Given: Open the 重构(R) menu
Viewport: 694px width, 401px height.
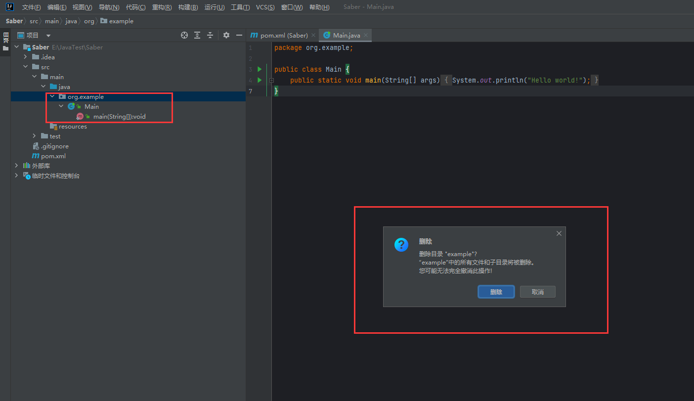Looking at the screenshot, I should (162, 7).
